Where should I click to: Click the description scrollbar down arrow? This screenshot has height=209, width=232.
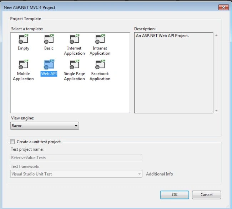tap(216, 111)
